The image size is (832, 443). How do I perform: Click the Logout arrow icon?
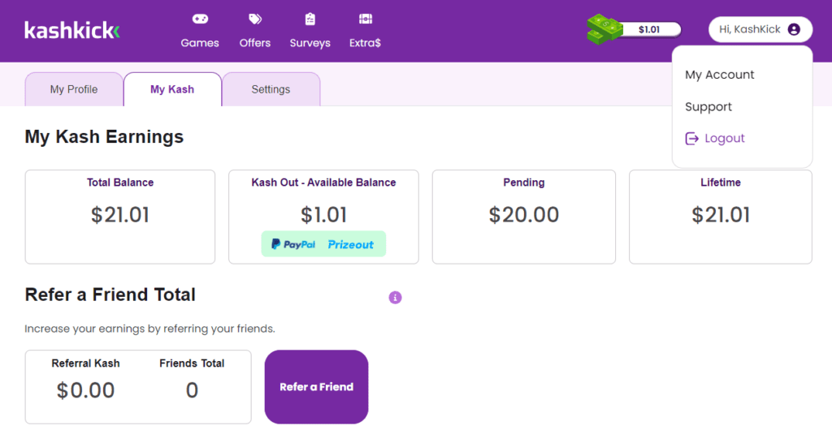pos(692,139)
